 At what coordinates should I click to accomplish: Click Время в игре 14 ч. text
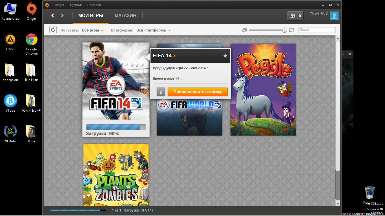pyautogui.click(x=167, y=78)
